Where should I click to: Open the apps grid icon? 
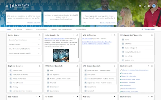(x=149, y=6)
